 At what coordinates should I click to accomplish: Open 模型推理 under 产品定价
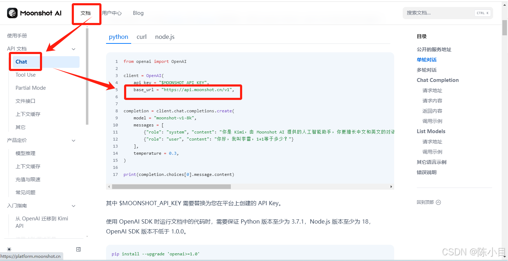click(25, 153)
